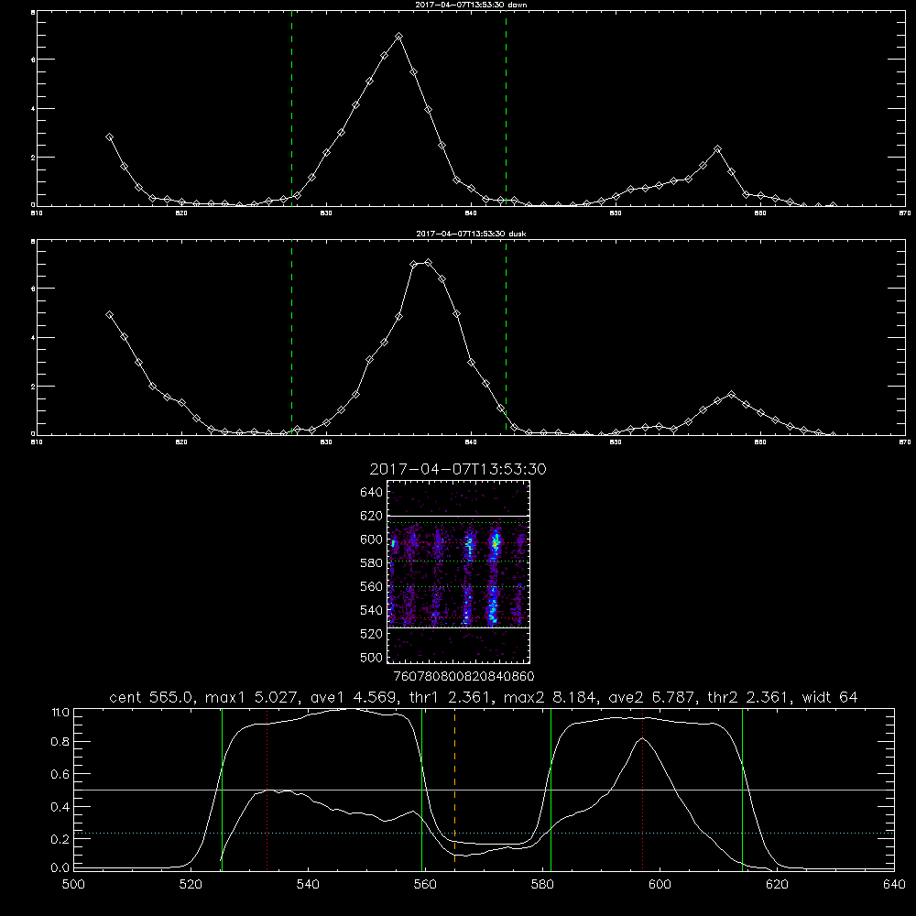This screenshot has height=916, width=916.
Task: Select the 'ave2 6.787' value
Action: pos(650,697)
